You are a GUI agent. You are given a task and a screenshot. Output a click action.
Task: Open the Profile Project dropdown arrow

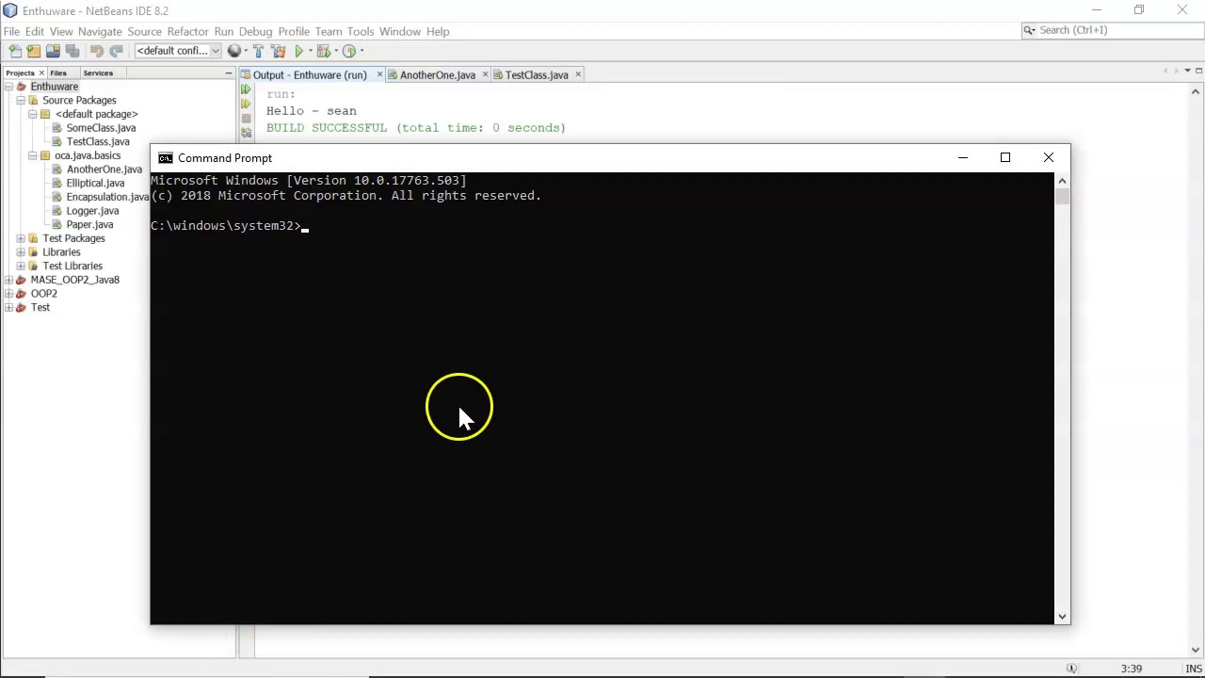361,51
